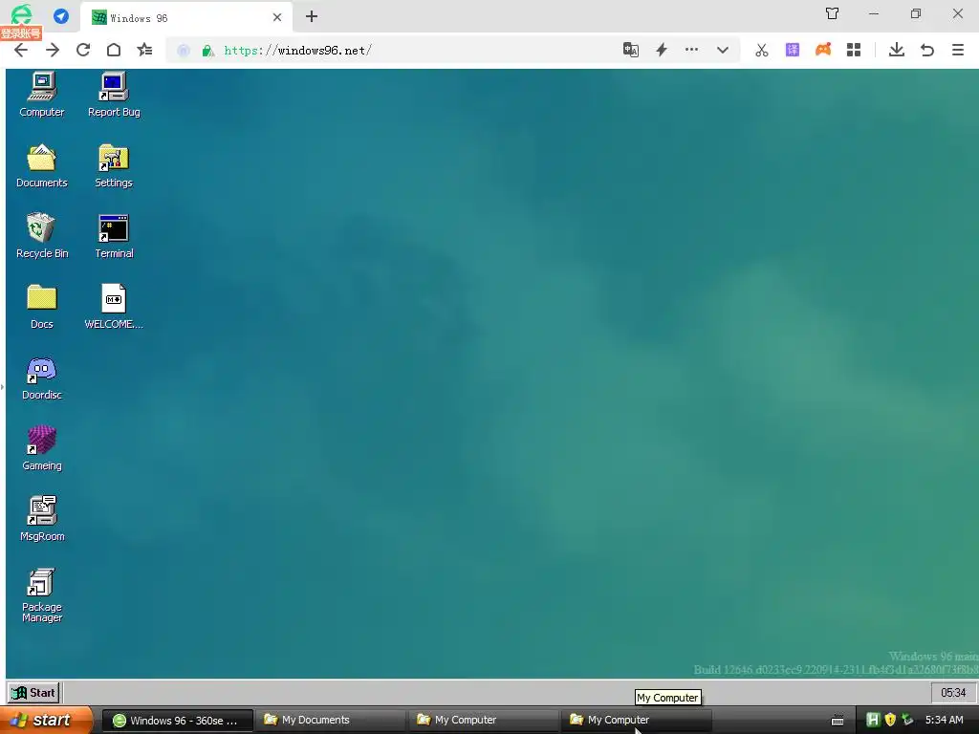Reload the windows96.net page
The height and width of the screenshot is (734, 979).
click(x=83, y=50)
